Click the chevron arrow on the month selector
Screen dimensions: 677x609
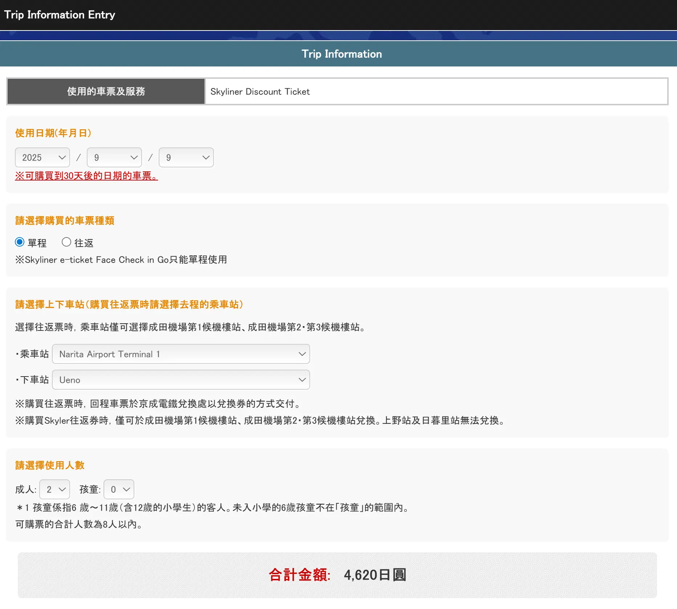click(x=134, y=158)
